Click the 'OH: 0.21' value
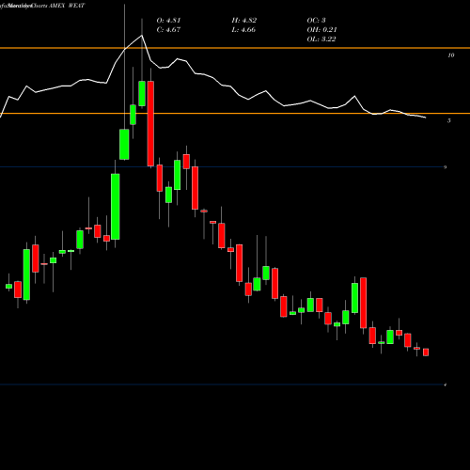The width and height of the screenshot is (470, 470). (321, 30)
